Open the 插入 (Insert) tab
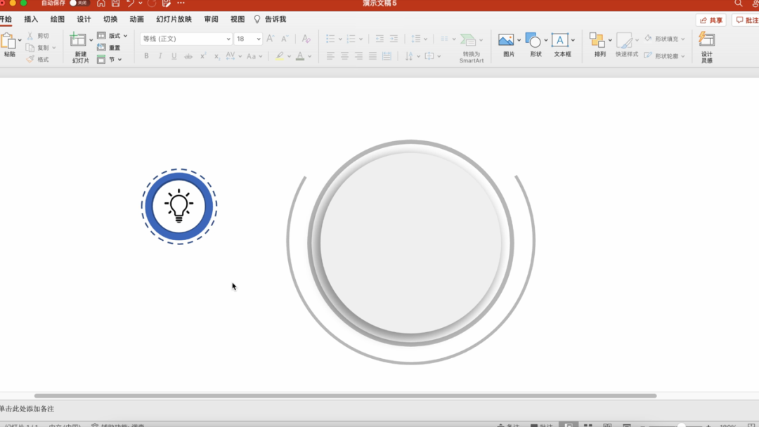759x427 pixels. point(31,20)
